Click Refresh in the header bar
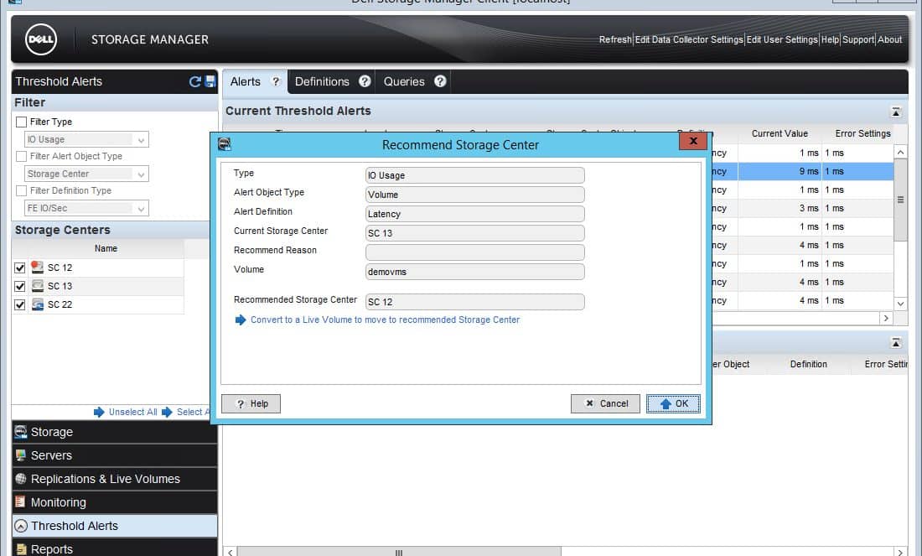The image size is (922, 556). (615, 39)
